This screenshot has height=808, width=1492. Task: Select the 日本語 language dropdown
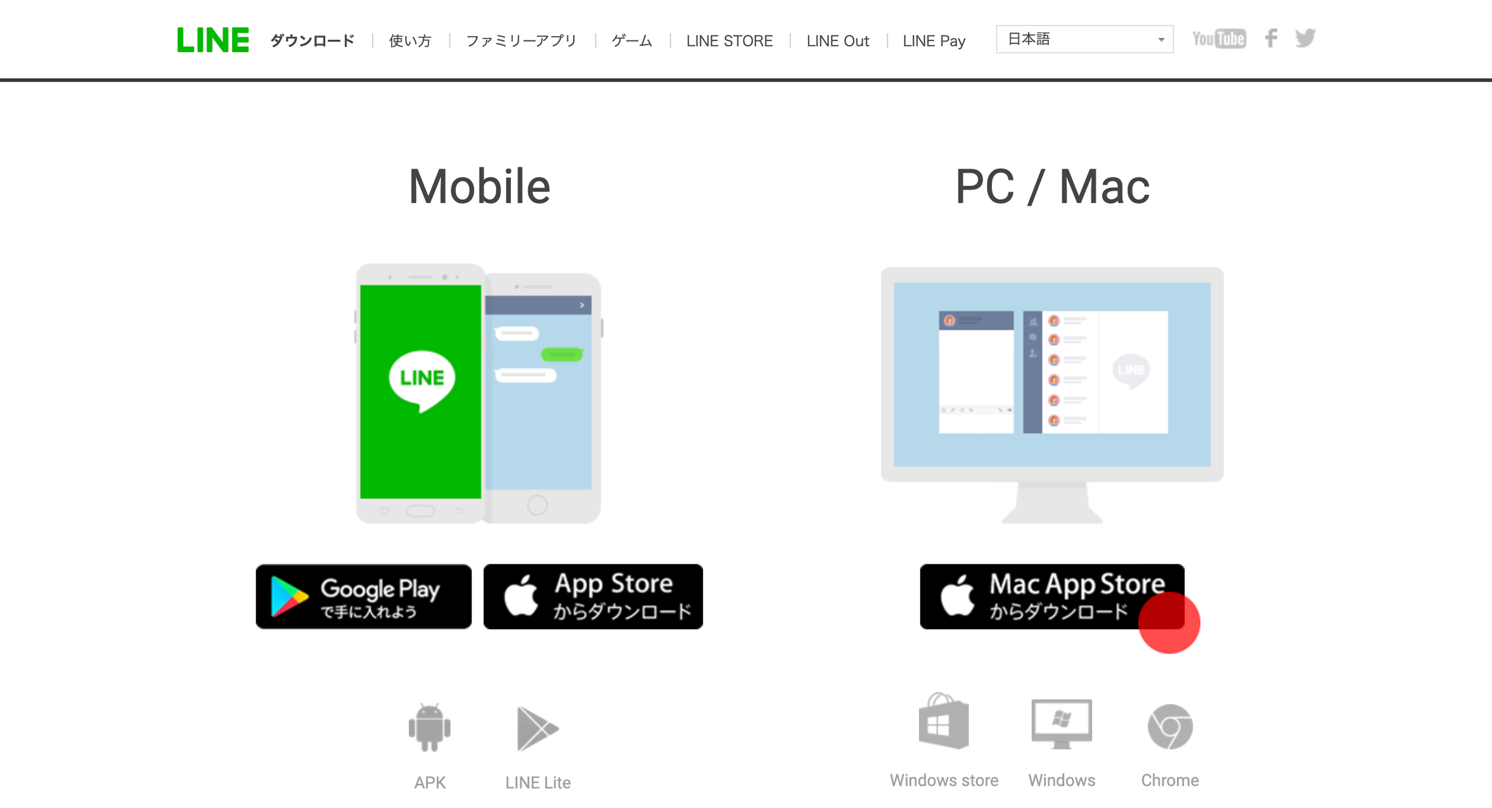(1083, 39)
